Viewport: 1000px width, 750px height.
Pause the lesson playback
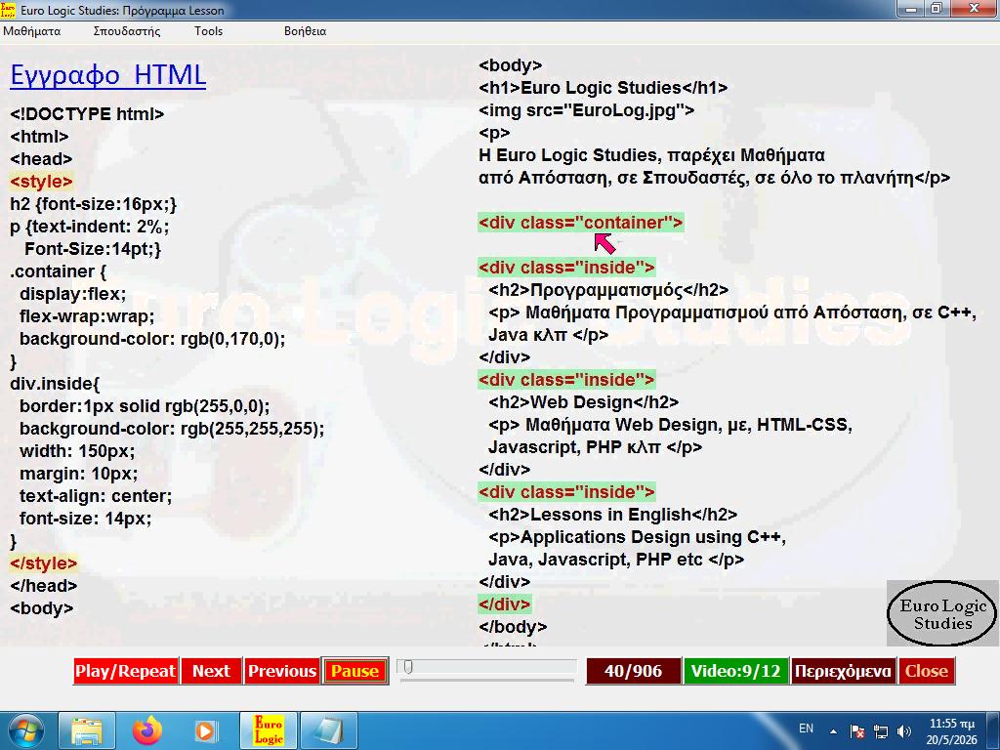355,671
